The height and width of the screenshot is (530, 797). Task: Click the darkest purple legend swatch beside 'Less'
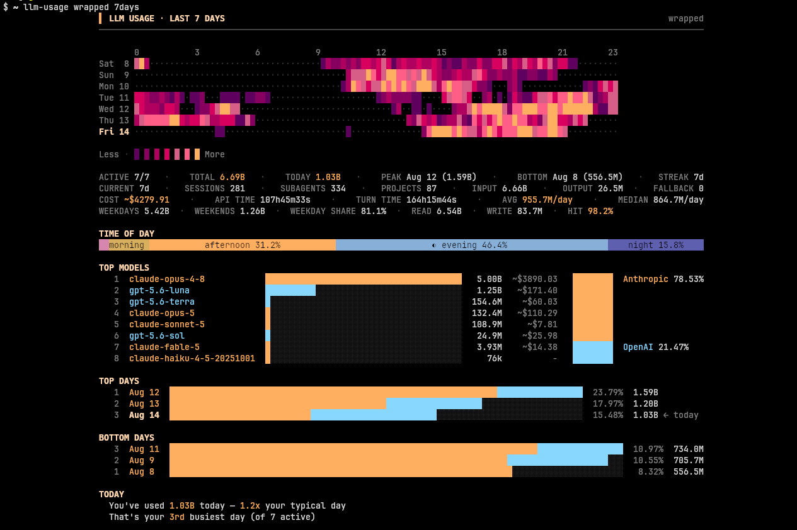click(x=137, y=154)
